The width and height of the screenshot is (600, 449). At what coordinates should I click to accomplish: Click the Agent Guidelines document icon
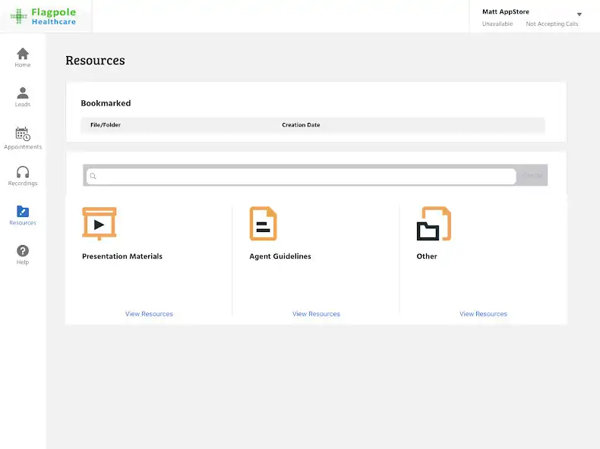pos(263,224)
